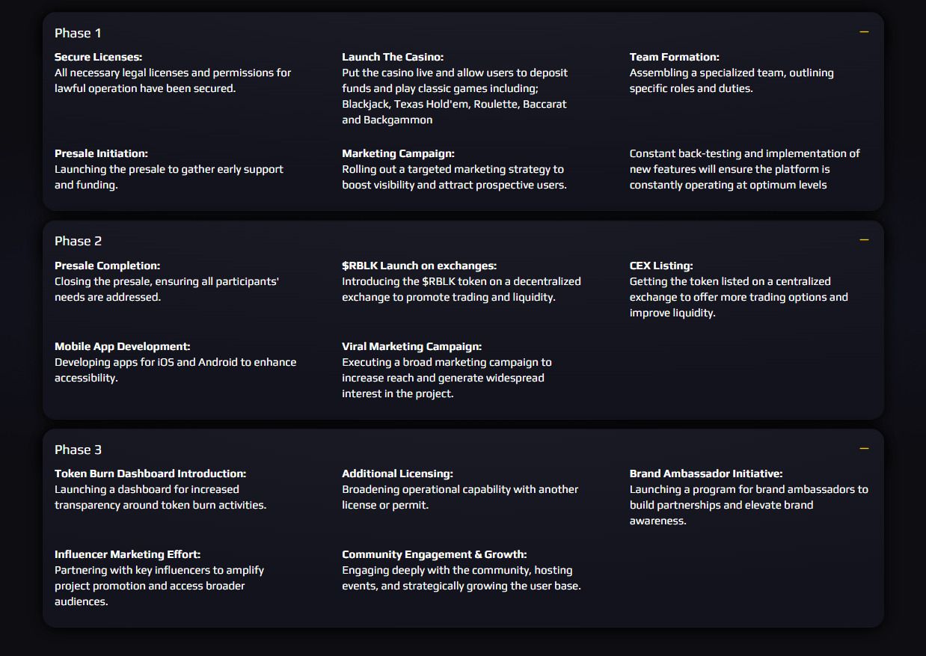926x656 pixels.
Task: Click the Phase 3 accordion header
Action: [x=463, y=450]
